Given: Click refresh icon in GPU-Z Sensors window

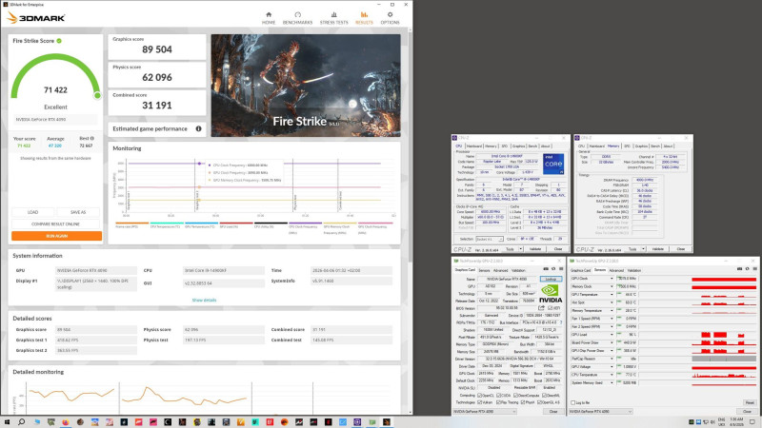Looking at the screenshot, I should point(747,269).
